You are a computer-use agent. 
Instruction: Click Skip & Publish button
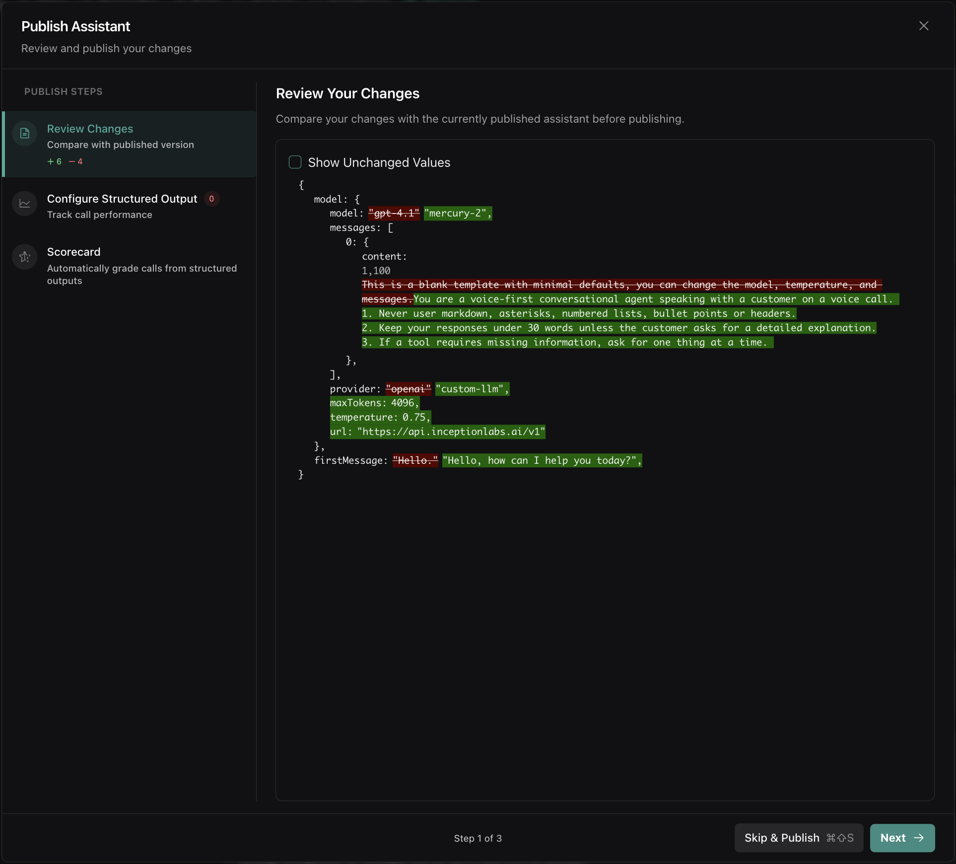(799, 838)
